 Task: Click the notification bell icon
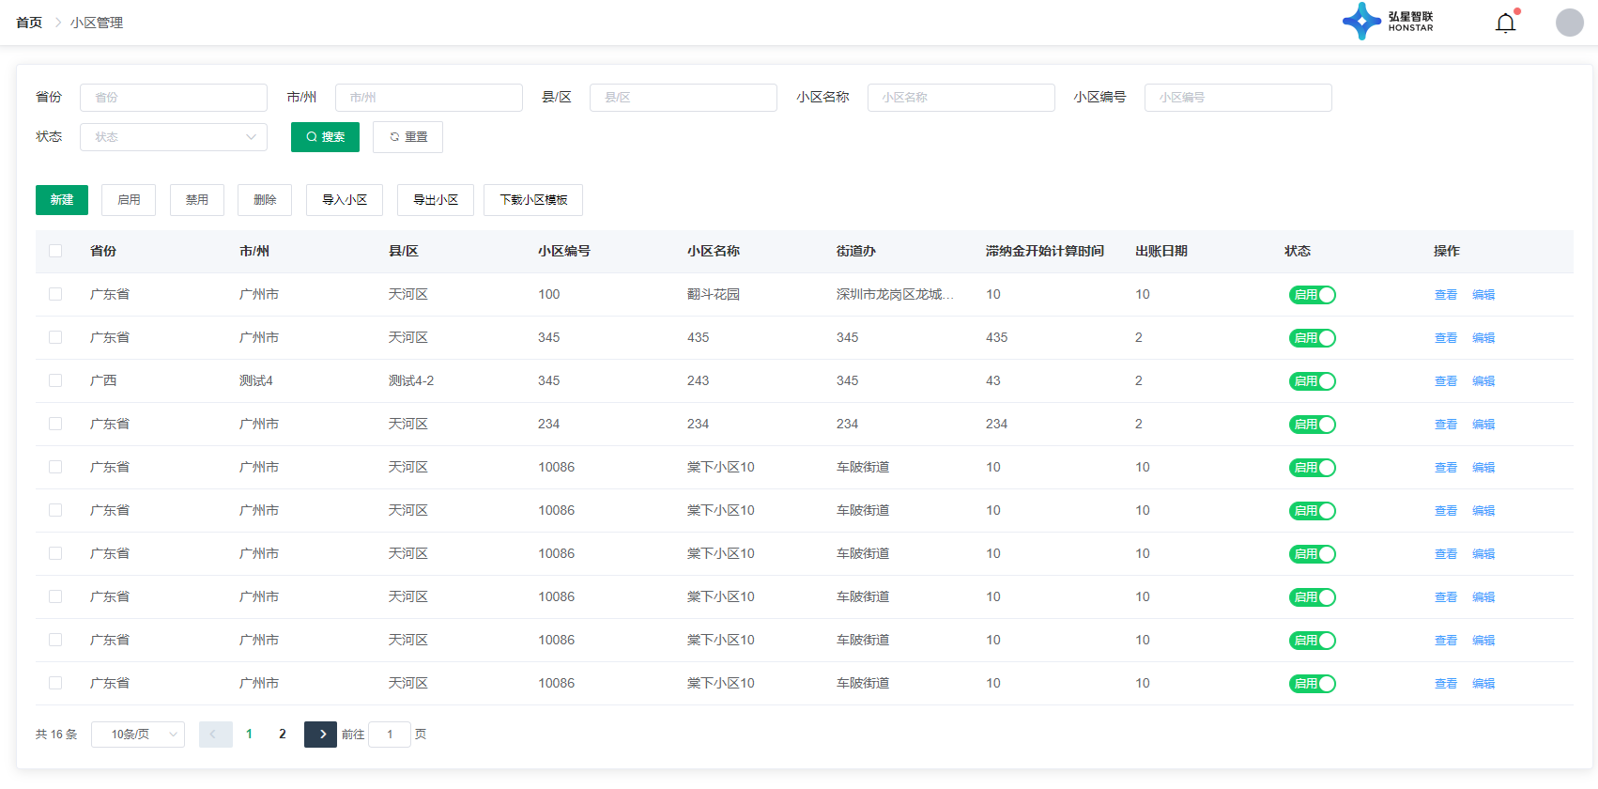click(1505, 23)
